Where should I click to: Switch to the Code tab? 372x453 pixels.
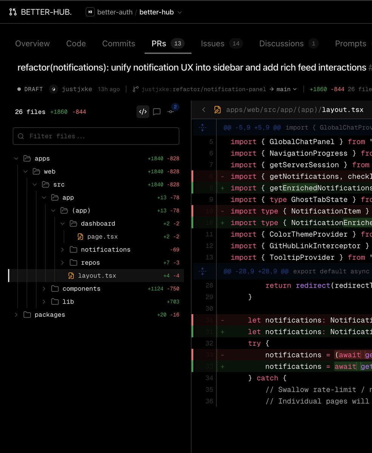[x=76, y=43]
